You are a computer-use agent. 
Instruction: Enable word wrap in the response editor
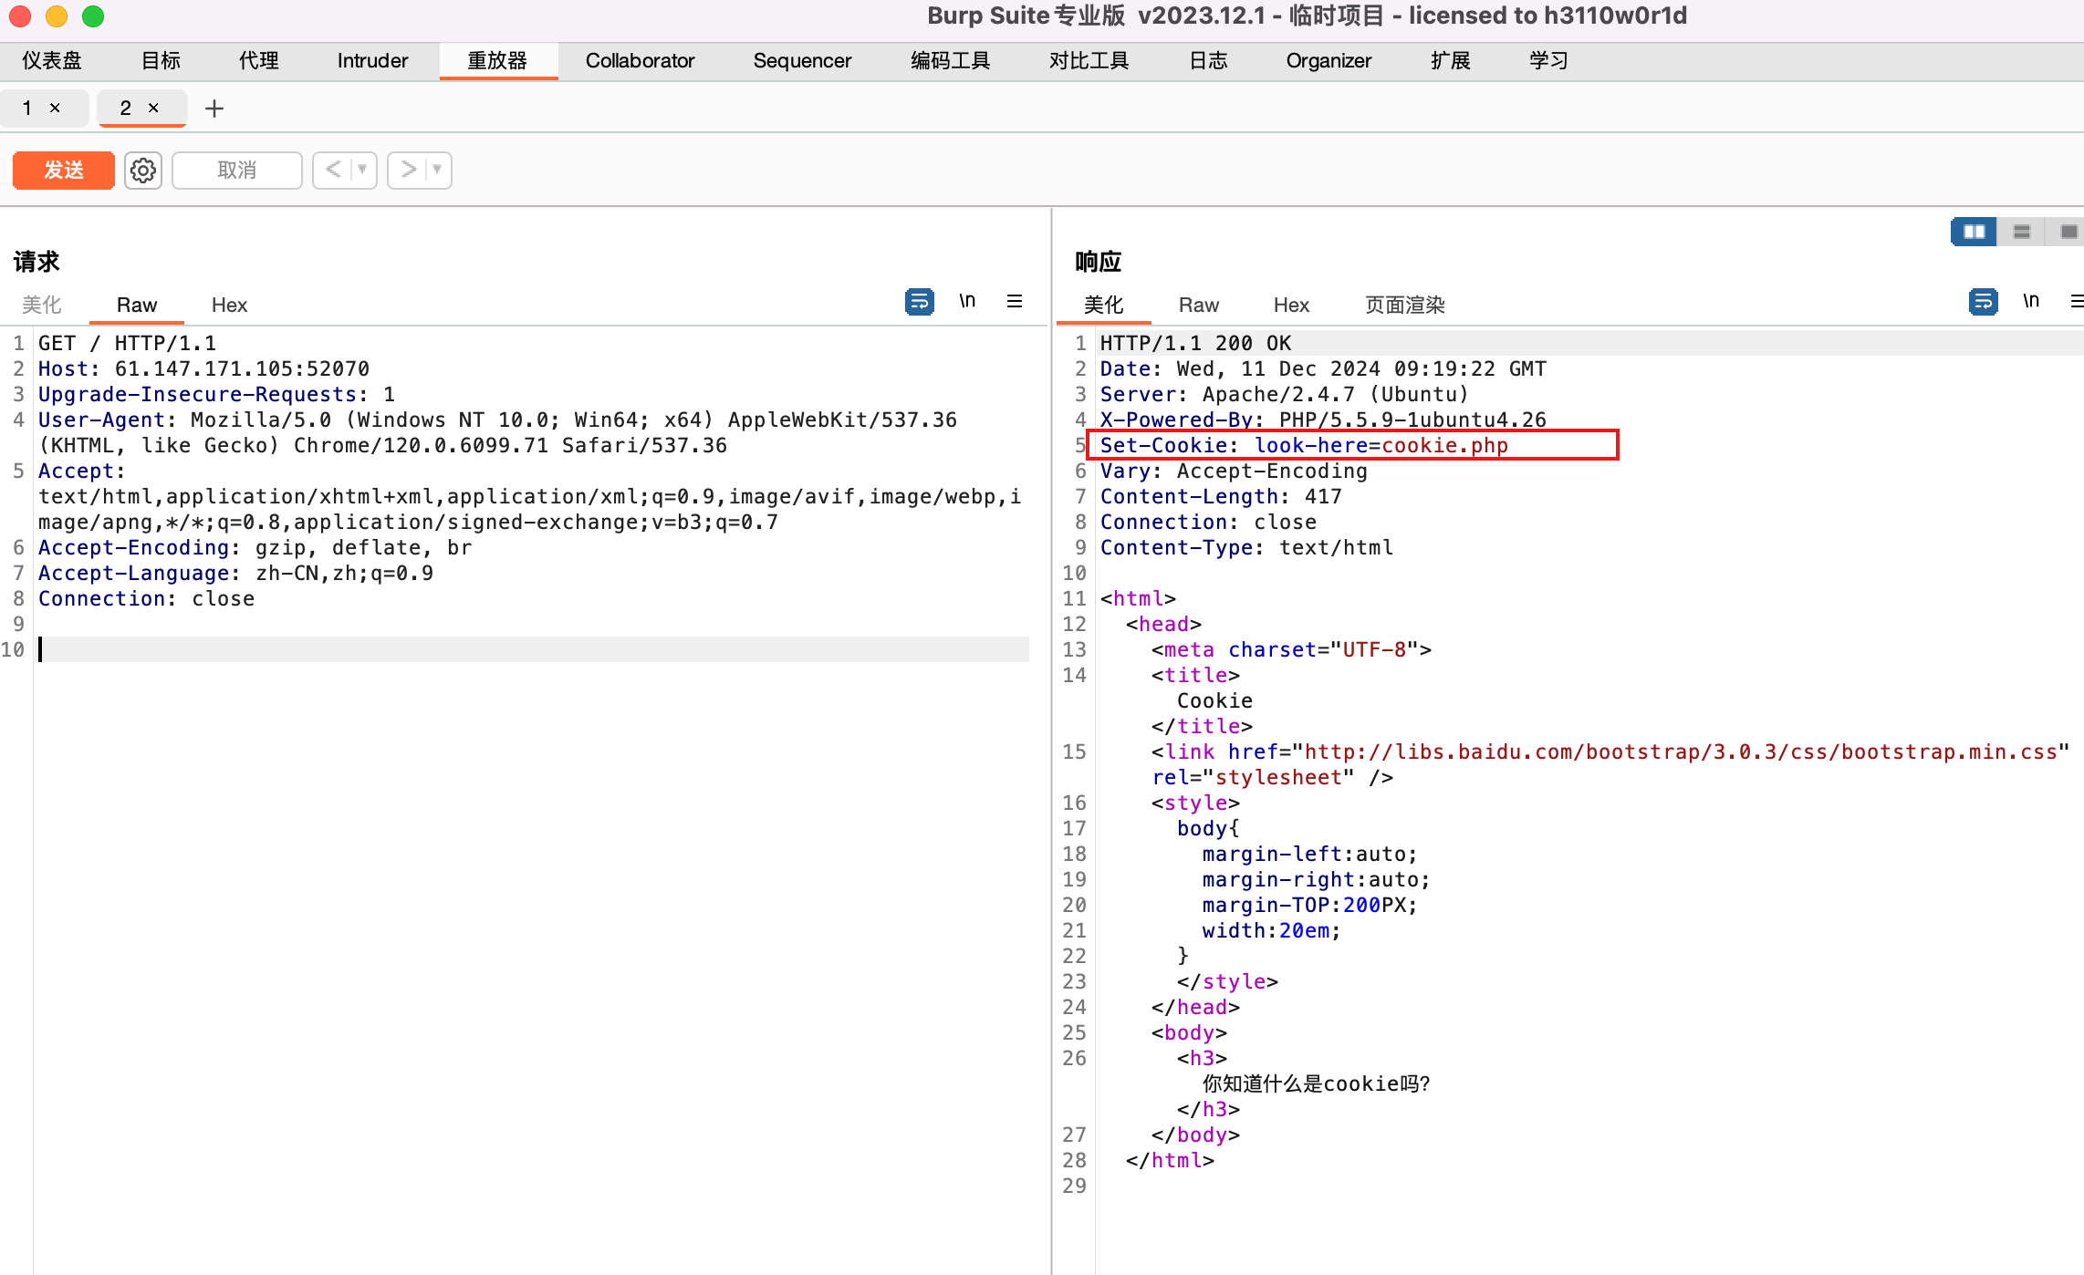[1982, 301]
